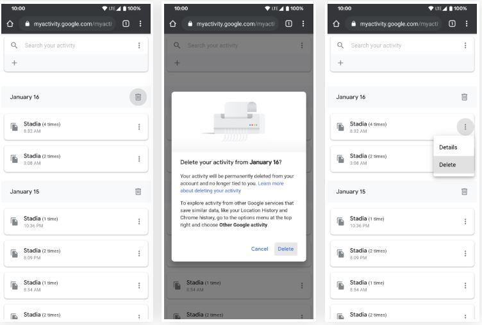Open Stadia 3:08 AM entry in left phone
The width and height of the screenshot is (482, 325).
76,159
